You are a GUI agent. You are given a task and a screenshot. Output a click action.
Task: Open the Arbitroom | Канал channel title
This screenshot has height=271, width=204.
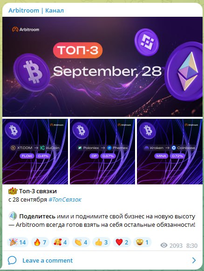tap(36, 11)
